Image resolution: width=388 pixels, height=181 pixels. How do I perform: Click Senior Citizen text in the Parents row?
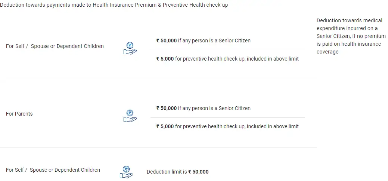[x=214, y=108]
